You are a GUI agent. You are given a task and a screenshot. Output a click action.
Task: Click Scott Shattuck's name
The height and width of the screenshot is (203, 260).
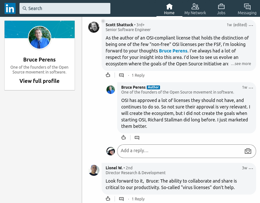(x=119, y=25)
